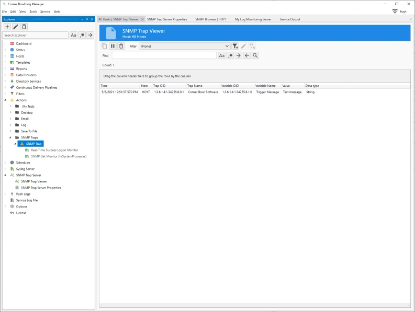
Task: Toggle match case for Find
Action: (222, 55)
